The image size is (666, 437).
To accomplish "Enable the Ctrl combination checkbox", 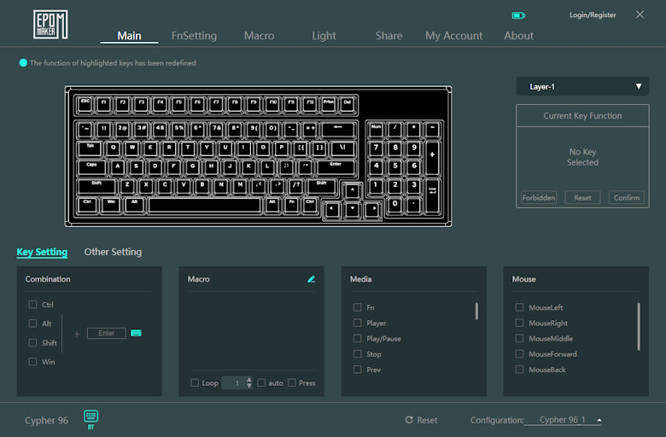I will coord(32,305).
